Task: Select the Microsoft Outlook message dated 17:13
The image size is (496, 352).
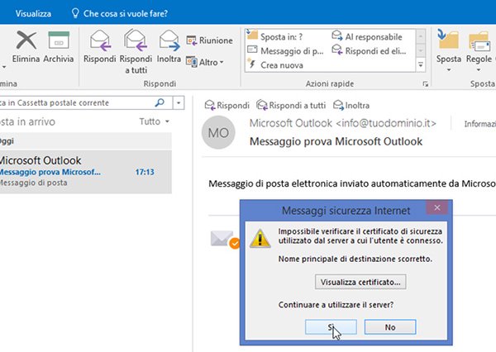Action: pyautogui.click(x=85, y=171)
